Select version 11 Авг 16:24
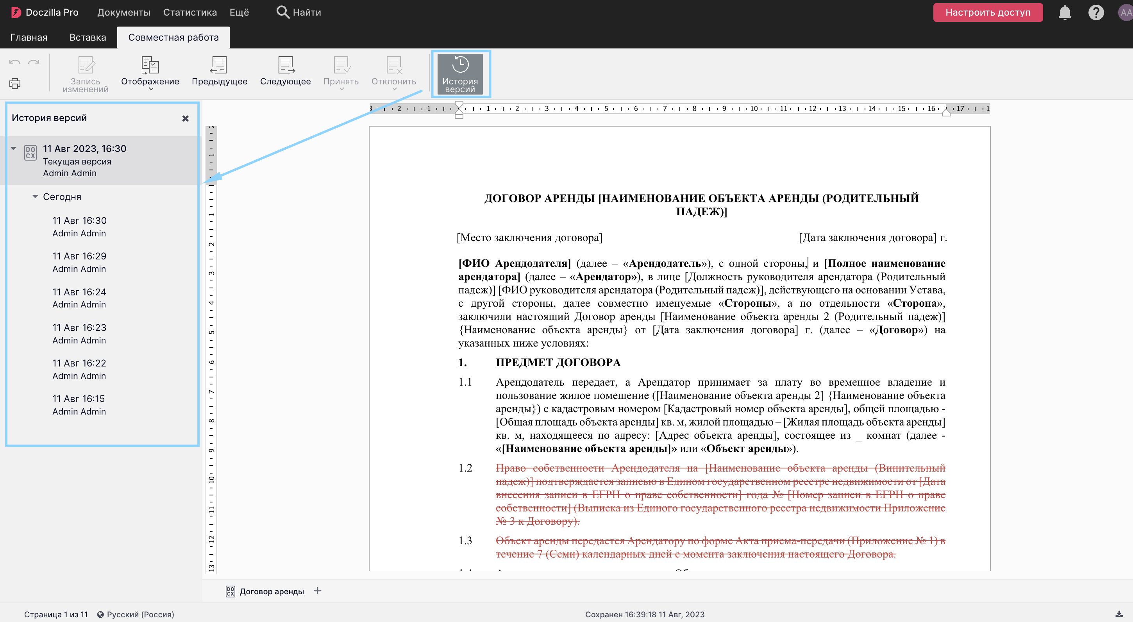This screenshot has width=1133, height=622. 79,298
